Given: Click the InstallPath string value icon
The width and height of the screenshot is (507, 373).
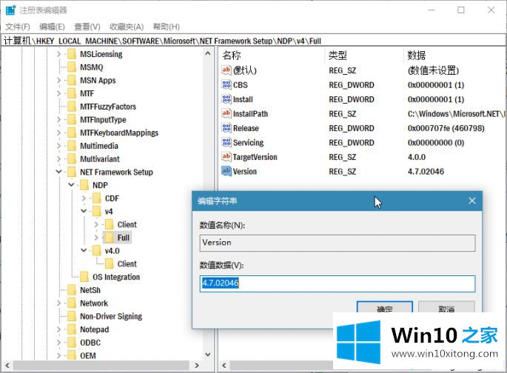Looking at the screenshot, I should click(x=226, y=113).
